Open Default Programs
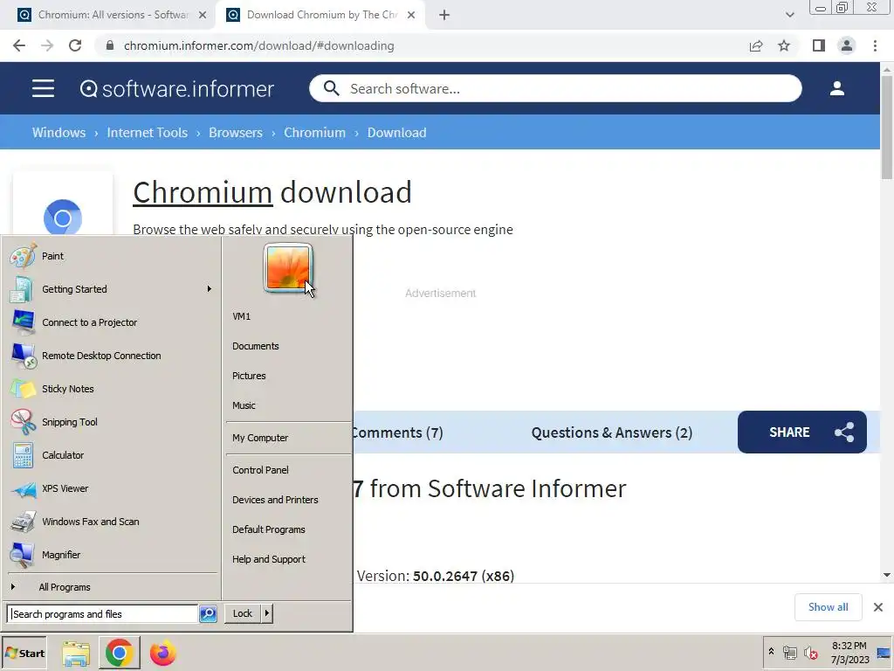Viewport: 894px width, 671px height. click(269, 529)
